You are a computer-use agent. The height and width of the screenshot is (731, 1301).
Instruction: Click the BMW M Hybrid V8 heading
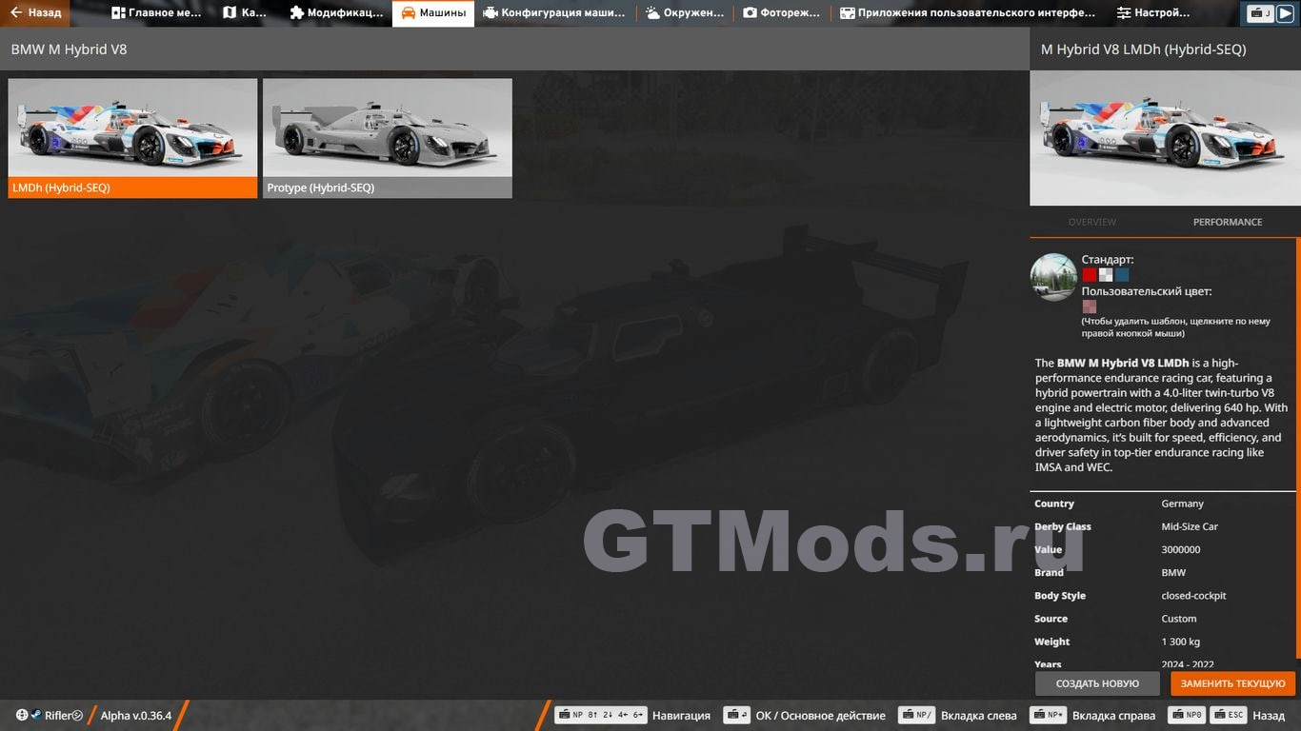(x=69, y=49)
